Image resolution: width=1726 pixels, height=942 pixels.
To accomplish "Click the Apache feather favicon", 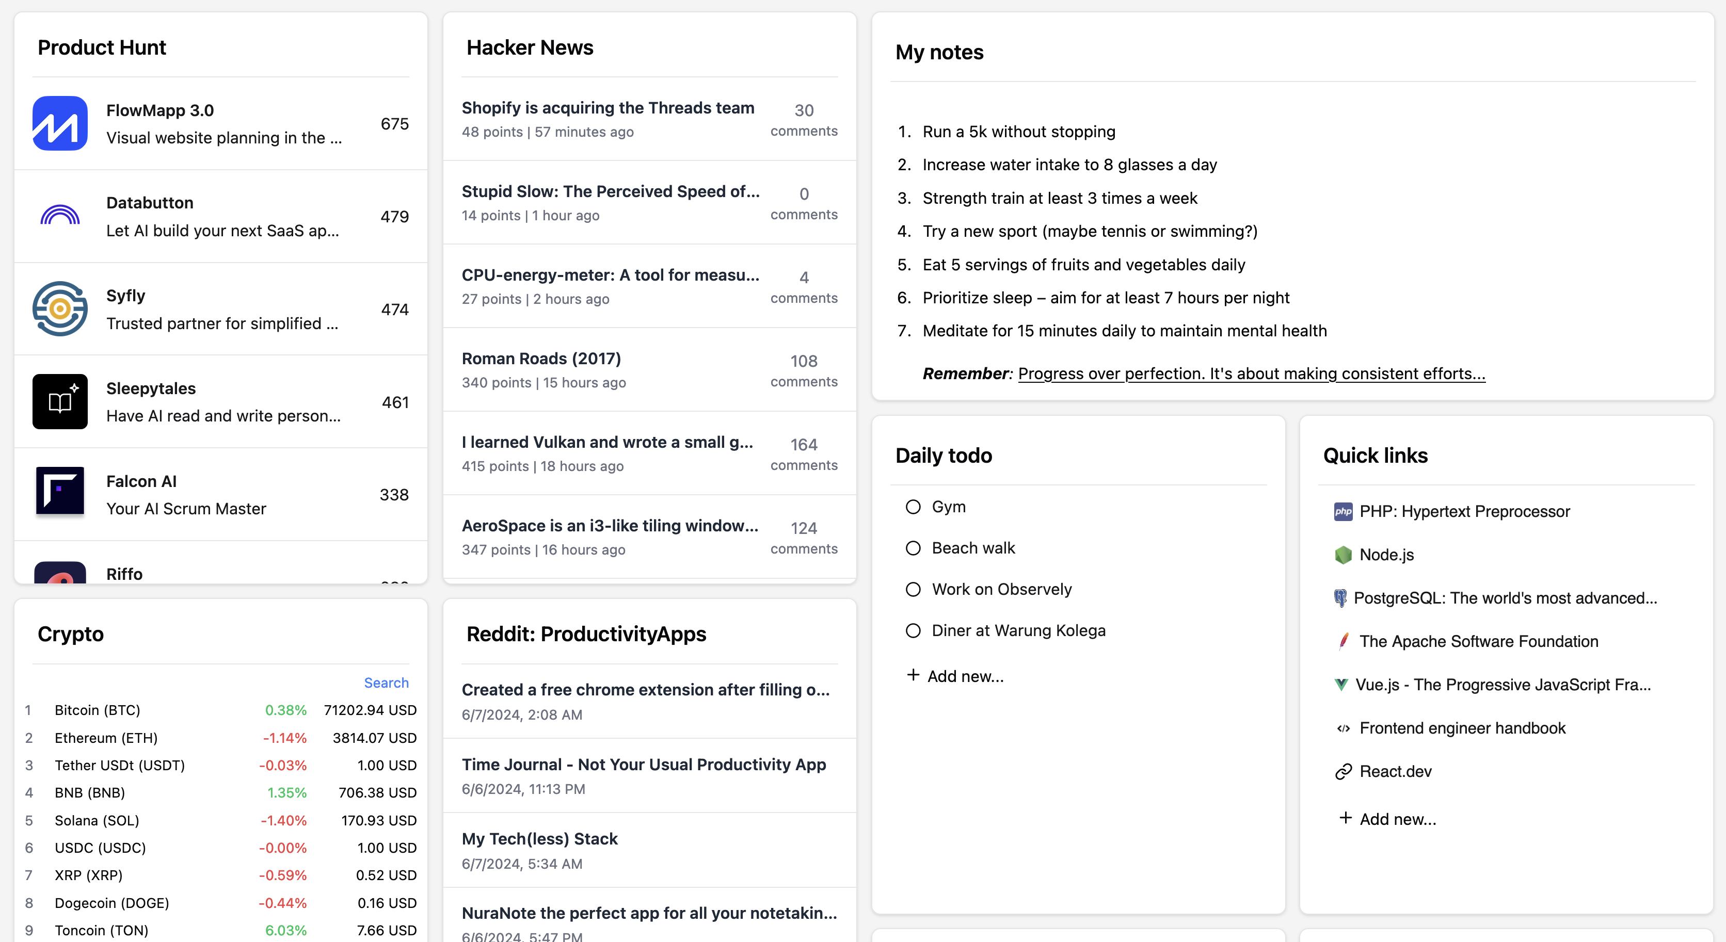I will [1343, 641].
